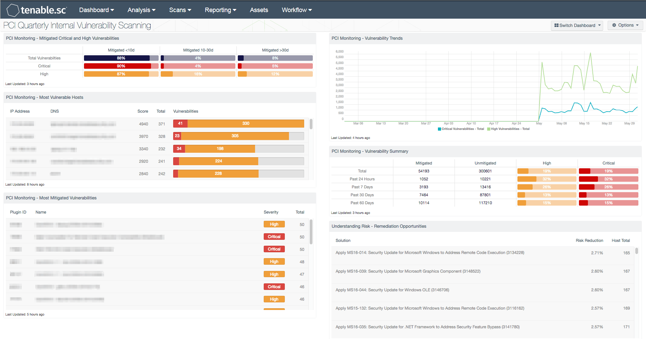This screenshot has width=646, height=339.
Task: Click Past 24 Hours mitigated value 1052
Action: [x=424, y=179]
